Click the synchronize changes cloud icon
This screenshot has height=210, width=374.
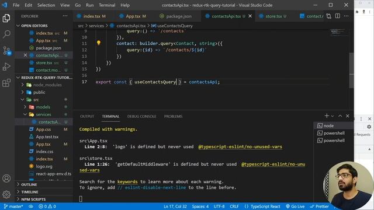tap(31, 206)
